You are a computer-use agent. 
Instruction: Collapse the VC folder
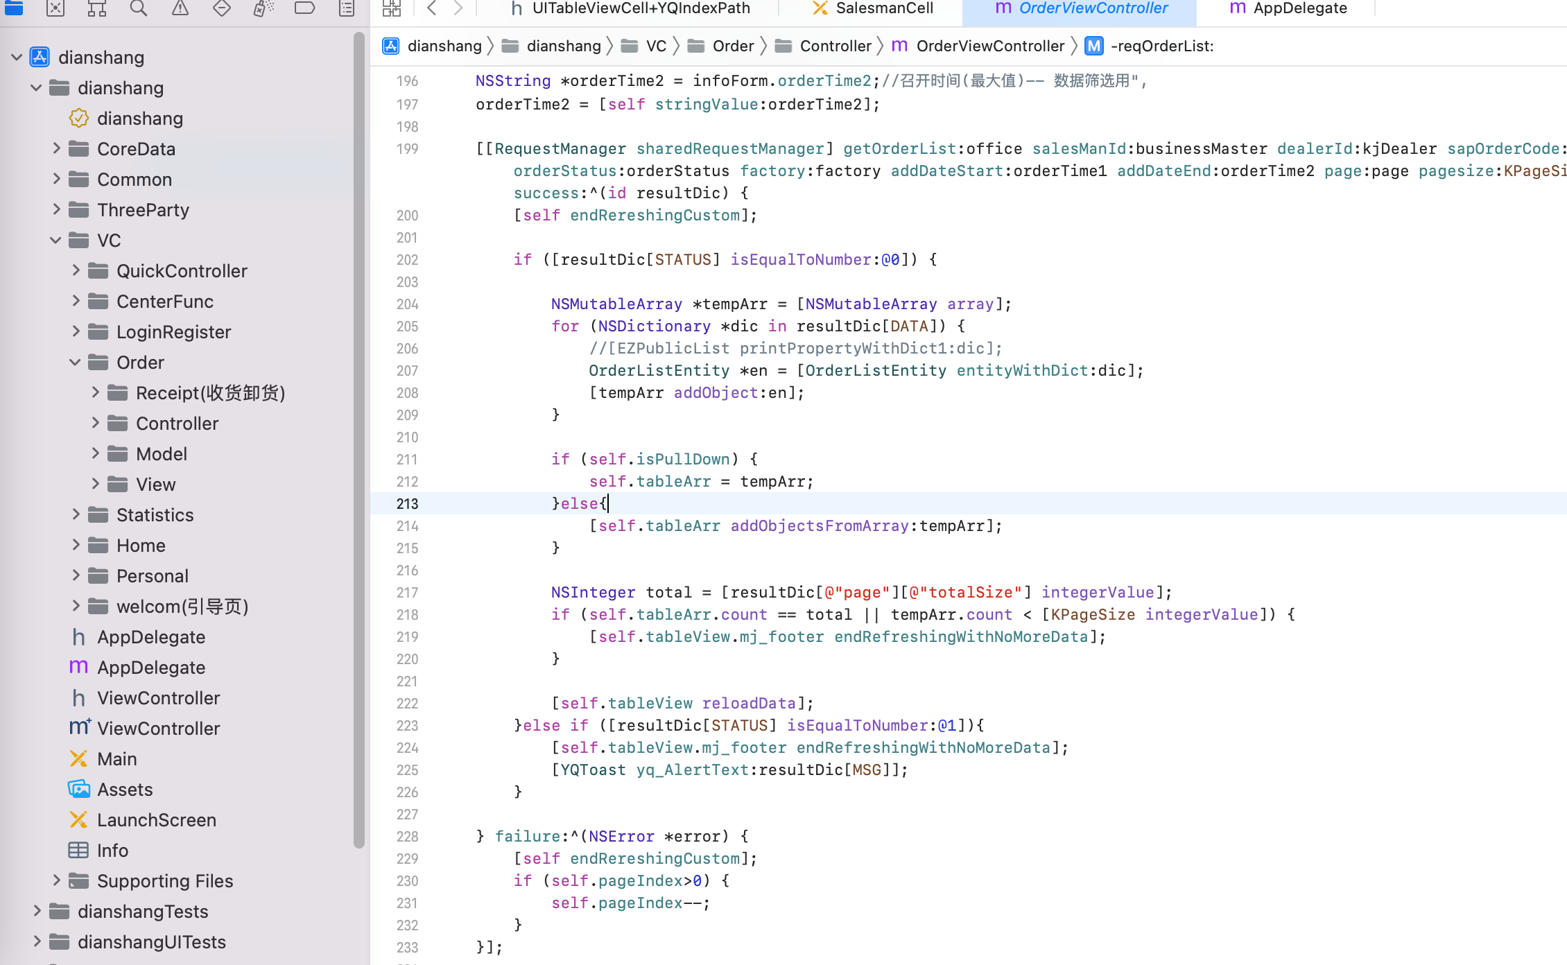pyautogui.click(x=56, y=241)
